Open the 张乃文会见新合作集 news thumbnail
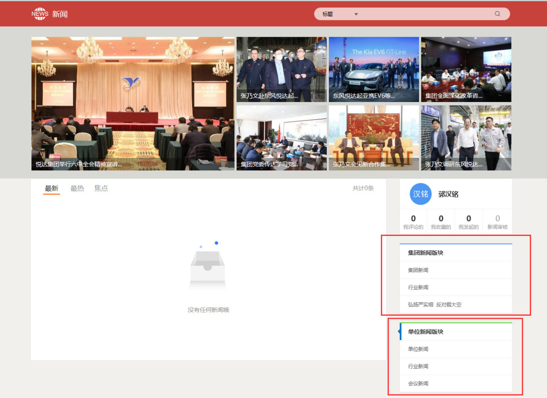Viewport: 547px width, 398px height. click(374, 138)
